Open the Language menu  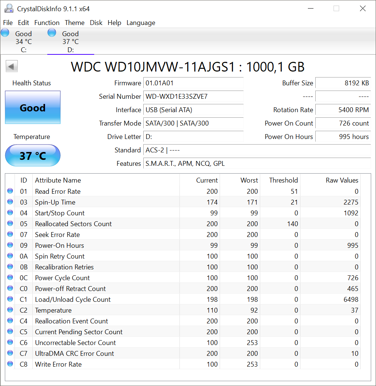coord(141,23)
